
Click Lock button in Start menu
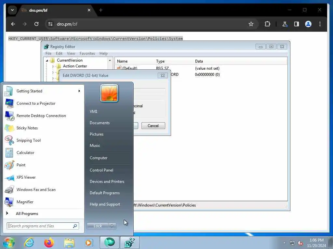pos(98,226)
